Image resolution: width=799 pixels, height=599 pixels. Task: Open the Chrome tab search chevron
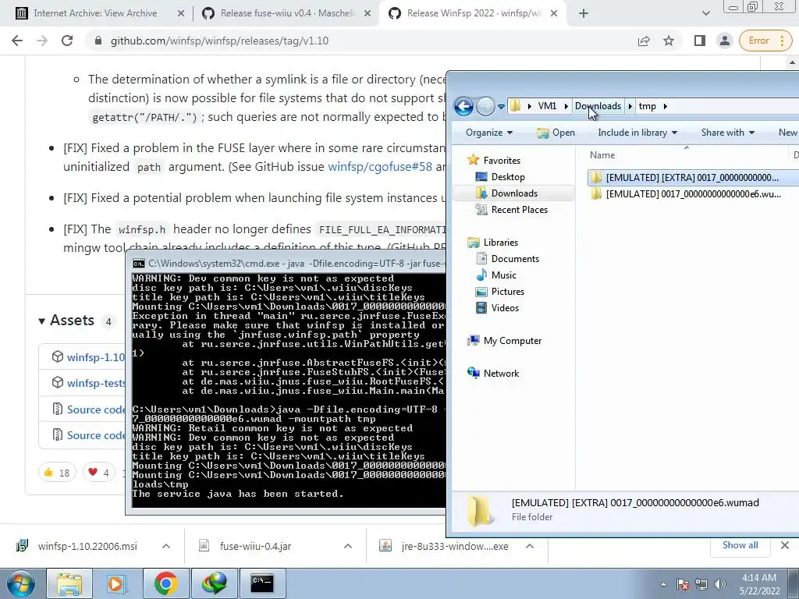705,13
